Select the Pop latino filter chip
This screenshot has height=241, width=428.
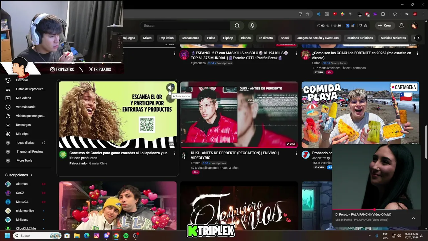click(x=167, y=38)
